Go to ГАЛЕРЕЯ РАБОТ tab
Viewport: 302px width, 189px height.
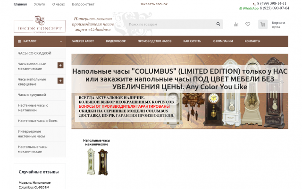(83, 41)
